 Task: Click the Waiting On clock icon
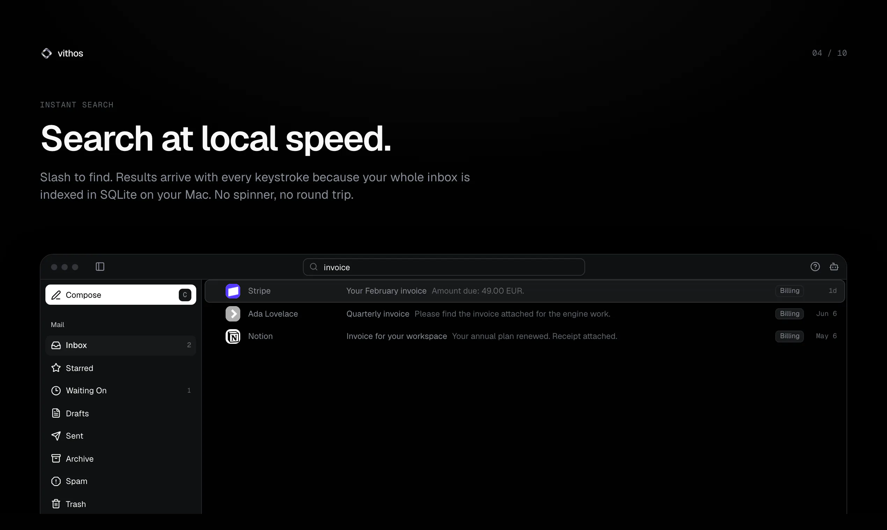pos(56,391)
